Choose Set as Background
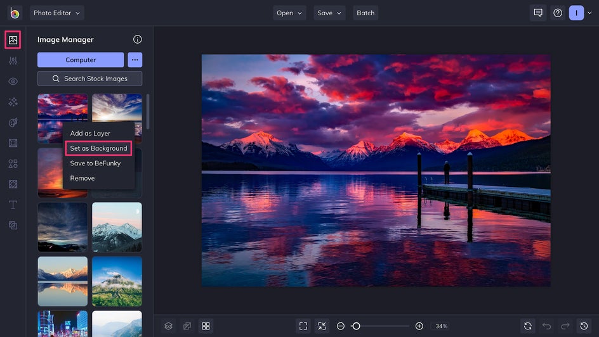The image size is (599, 337). (x=98, y=148)
